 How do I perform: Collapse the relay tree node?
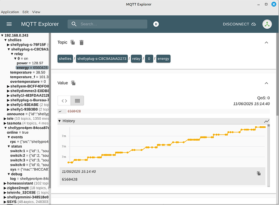pyautogui.click(x=12, y=54)
